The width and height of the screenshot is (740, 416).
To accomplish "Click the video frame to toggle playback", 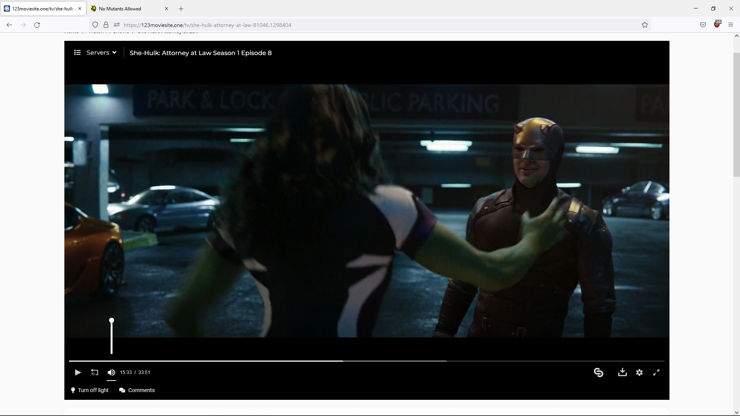I will (x=367, y=211).
